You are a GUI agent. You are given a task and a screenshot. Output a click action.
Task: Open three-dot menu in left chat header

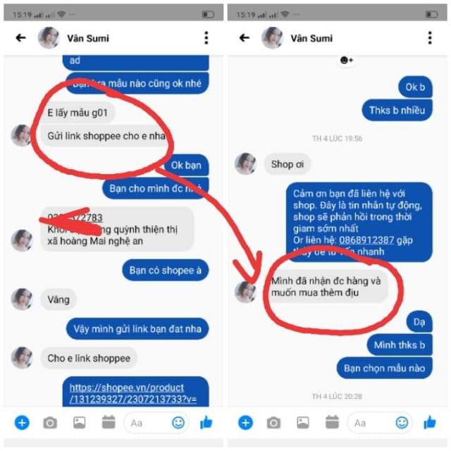tap(206, 37)
